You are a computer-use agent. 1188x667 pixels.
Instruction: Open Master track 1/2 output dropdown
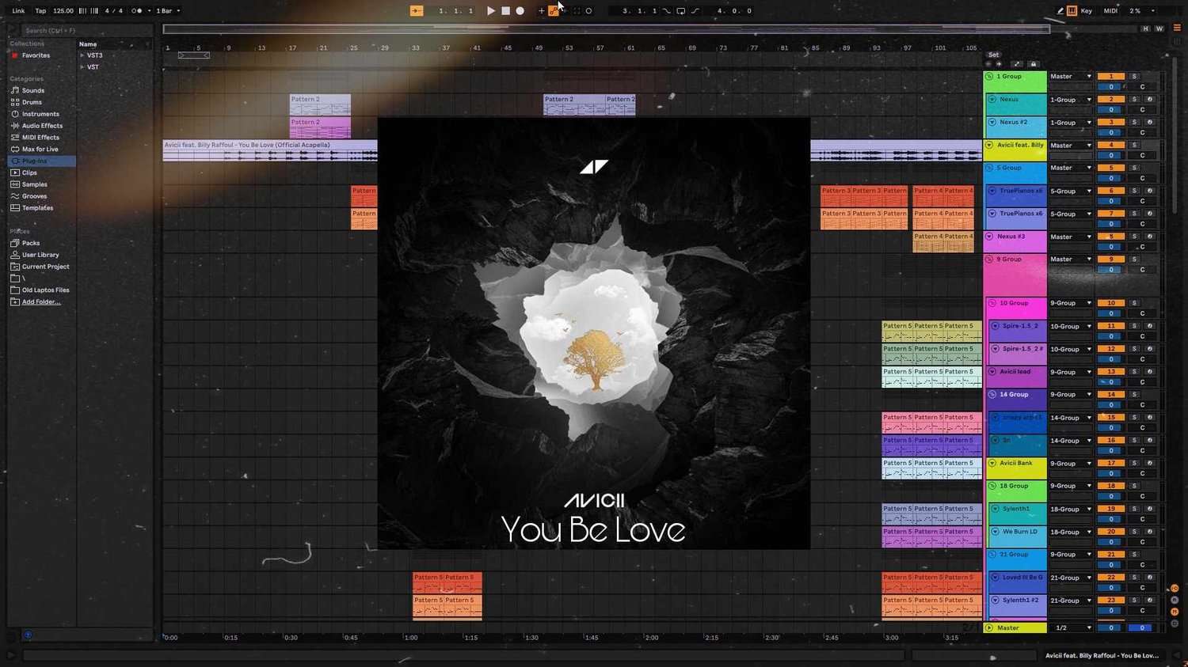(x=1073, y=627)
